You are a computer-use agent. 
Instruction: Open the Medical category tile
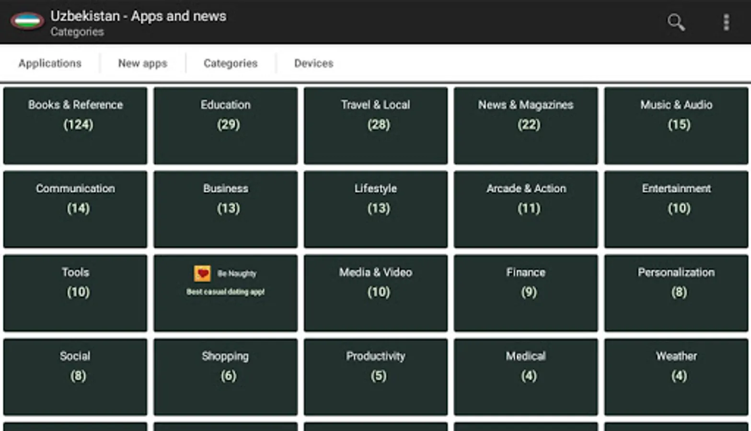[x=526, y=377]
